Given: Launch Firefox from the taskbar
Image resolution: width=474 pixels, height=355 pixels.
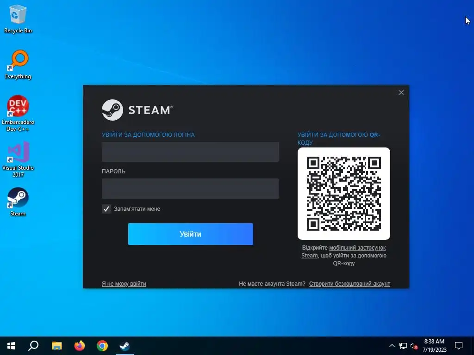Looking at the screenshot, I should coord(80,346).
